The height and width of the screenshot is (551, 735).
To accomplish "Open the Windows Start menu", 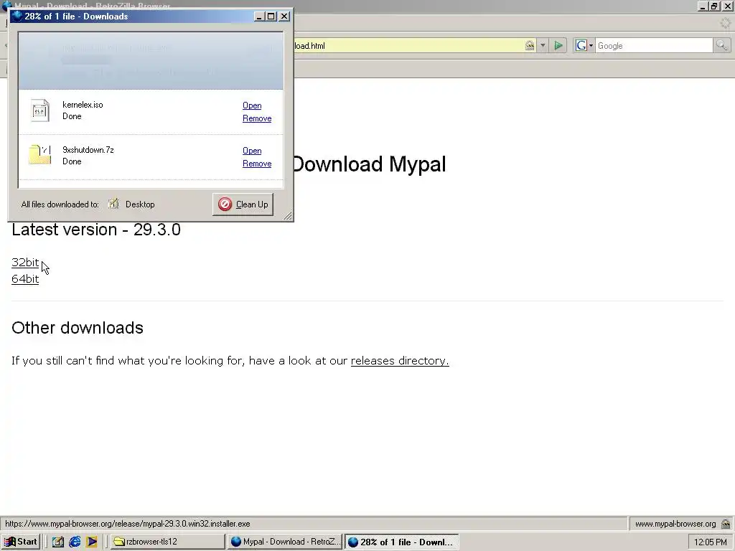I will click(21, 542).
